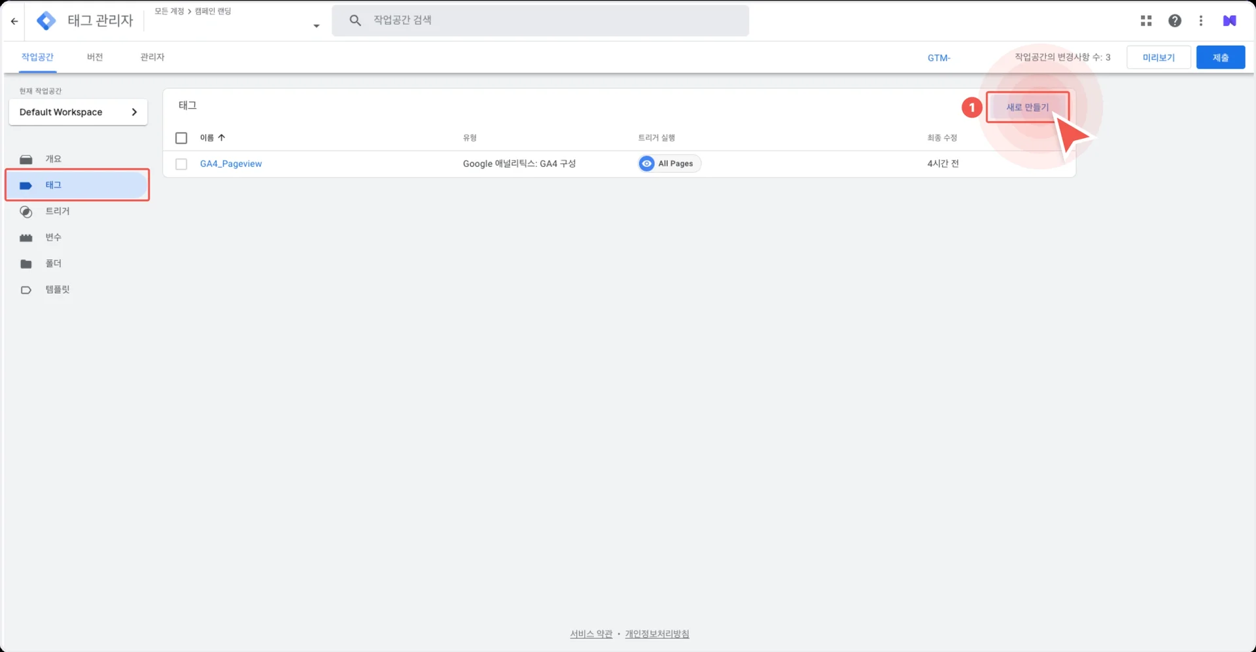Expand the account container dropdown arrow
Screen dimensions: 1256x652
tap(316, 26)
